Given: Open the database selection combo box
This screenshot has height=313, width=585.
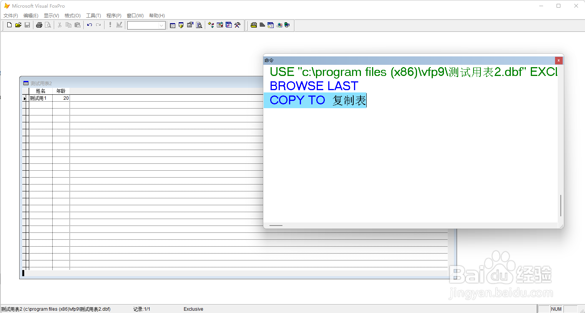Looking at the screenshot, I should click(146, 25).
